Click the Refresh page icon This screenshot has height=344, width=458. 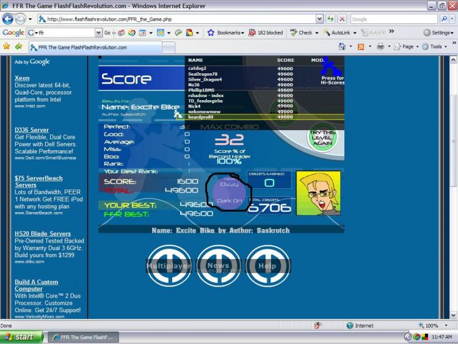(330, 20)
